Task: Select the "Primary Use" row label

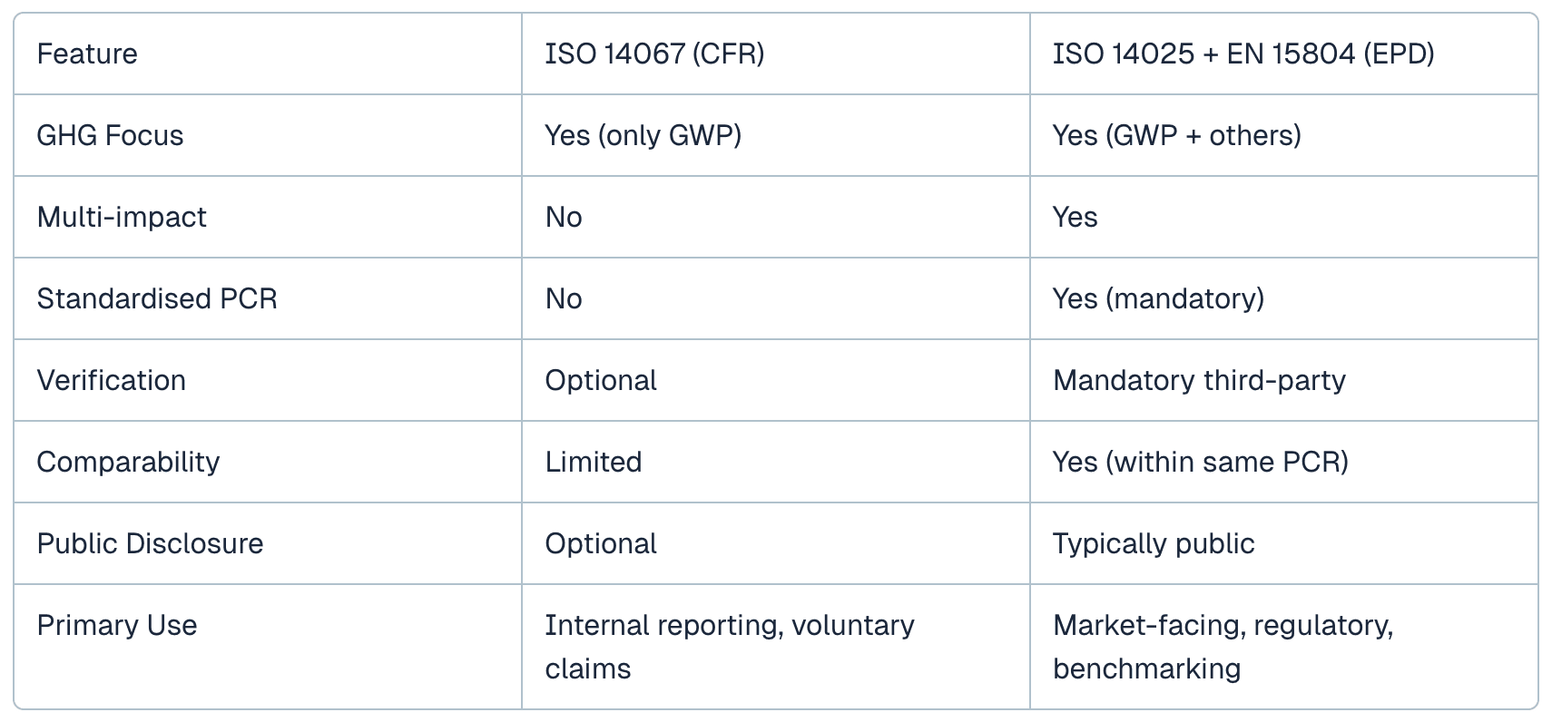Action: click(x=116, y=625)
